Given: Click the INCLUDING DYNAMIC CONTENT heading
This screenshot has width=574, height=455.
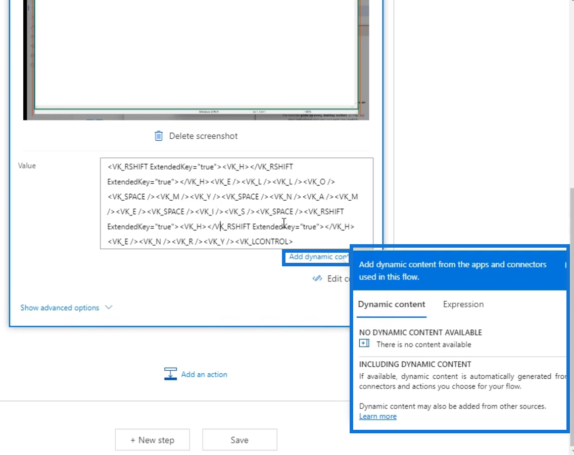Looking at the screenshot, I should click(x=415, y=364).
